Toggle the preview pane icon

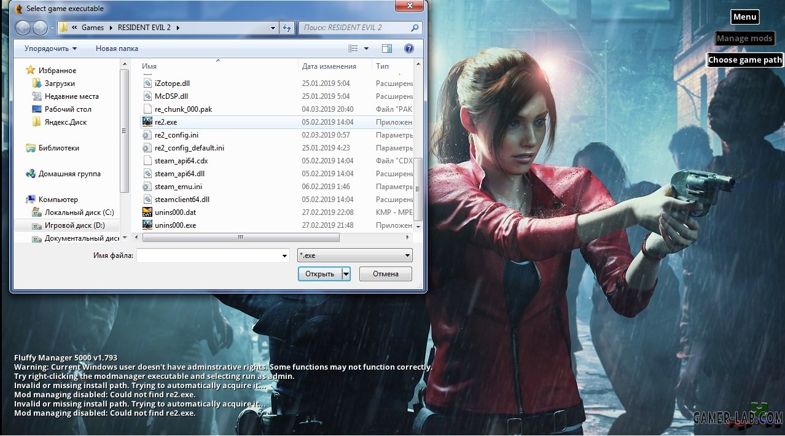pyautogui.click(x=387, y=49)
